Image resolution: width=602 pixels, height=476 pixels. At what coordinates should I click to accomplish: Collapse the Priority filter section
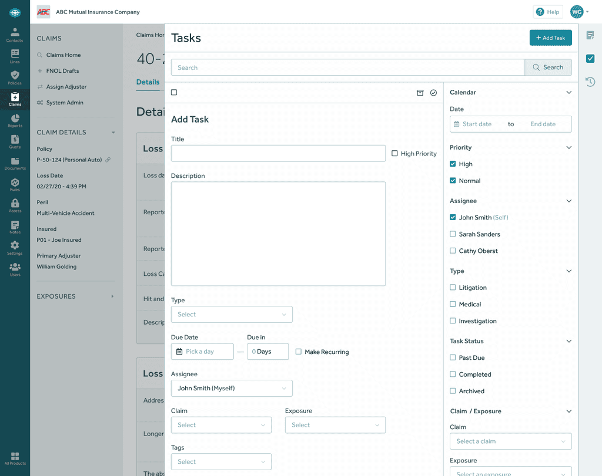click(569, 147)
